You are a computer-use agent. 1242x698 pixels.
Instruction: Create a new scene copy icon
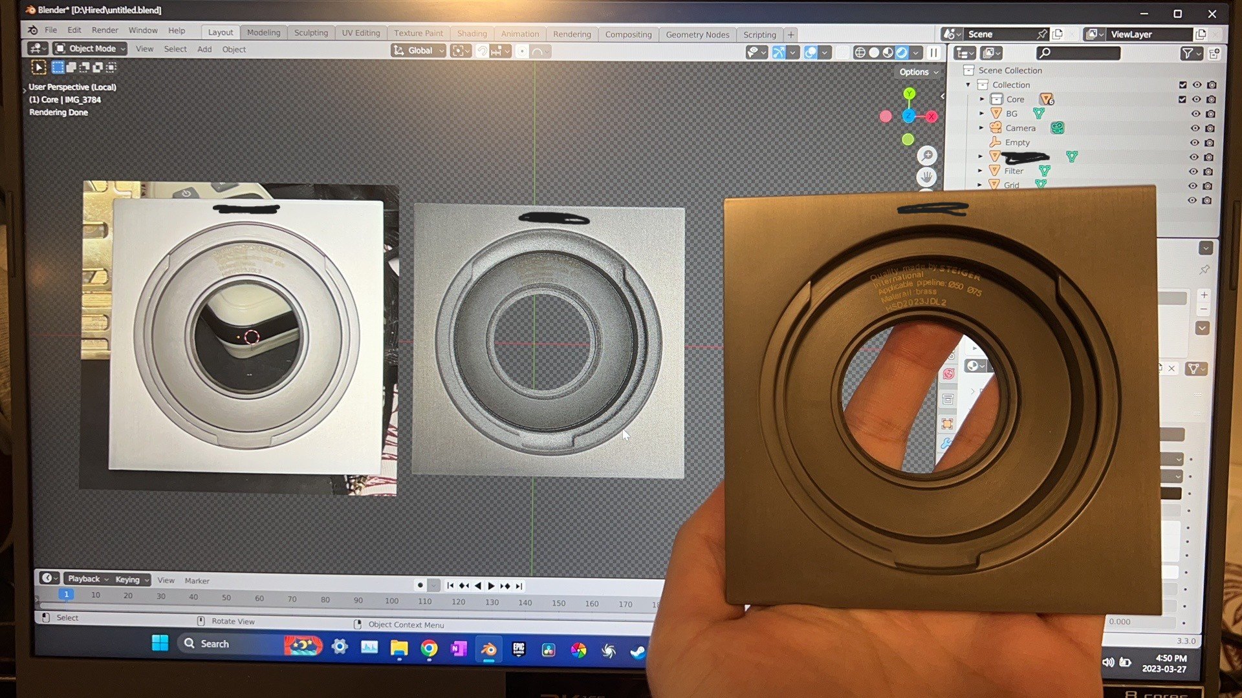pyautogui.click(x=1058, y=34)
